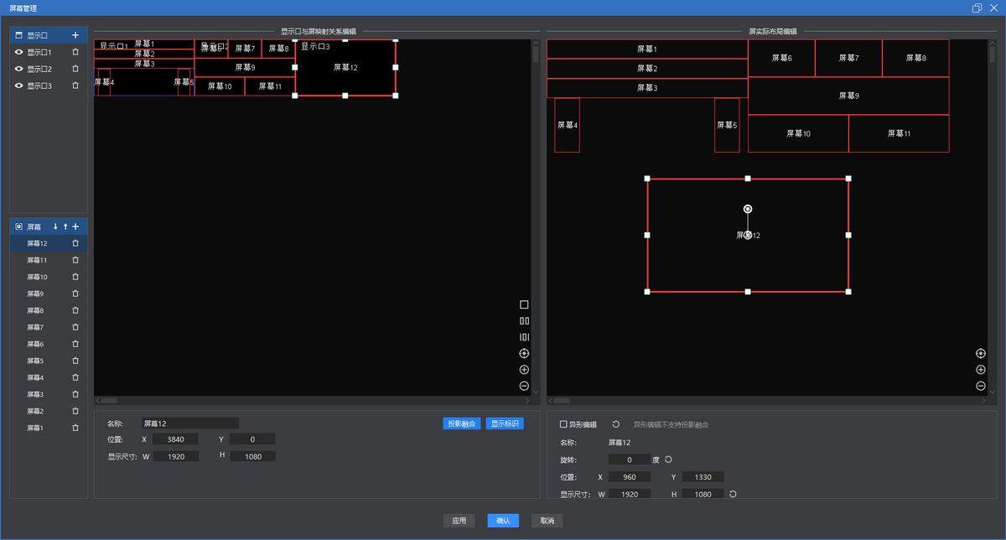Toggle visibility eye of 显示口3

pos(19,86)
